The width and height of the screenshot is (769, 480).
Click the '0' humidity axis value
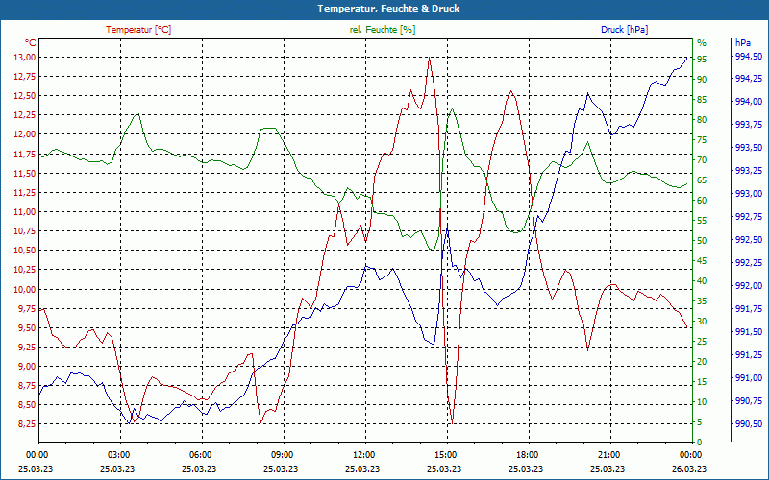(700, 443)
